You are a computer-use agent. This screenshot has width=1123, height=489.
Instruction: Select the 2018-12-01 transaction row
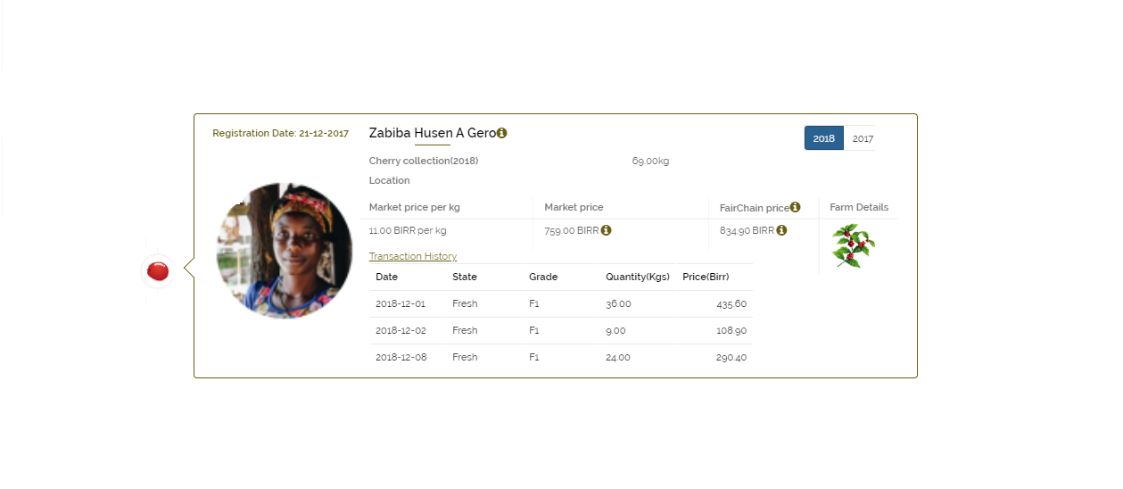(561, 303)
